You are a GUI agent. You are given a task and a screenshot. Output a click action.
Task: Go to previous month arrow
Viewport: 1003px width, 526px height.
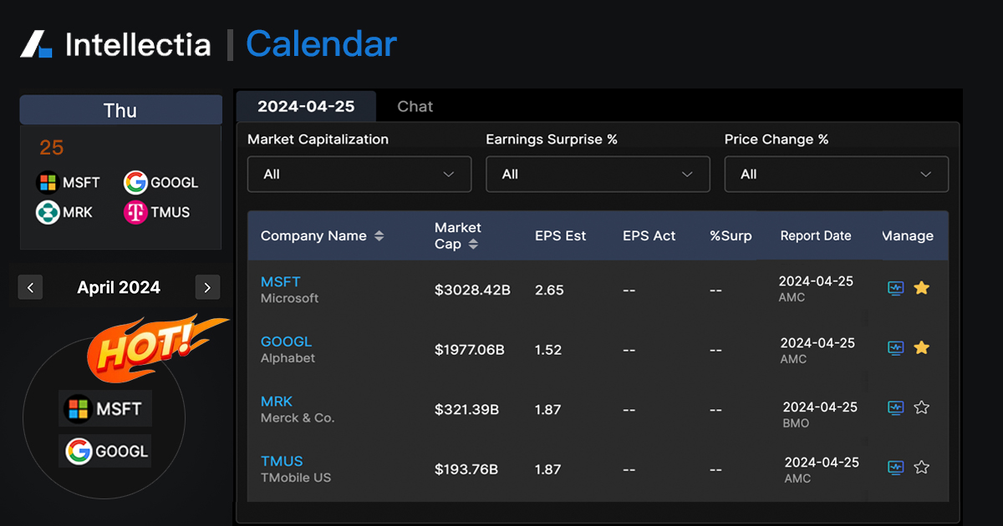(x=30, y=288)
